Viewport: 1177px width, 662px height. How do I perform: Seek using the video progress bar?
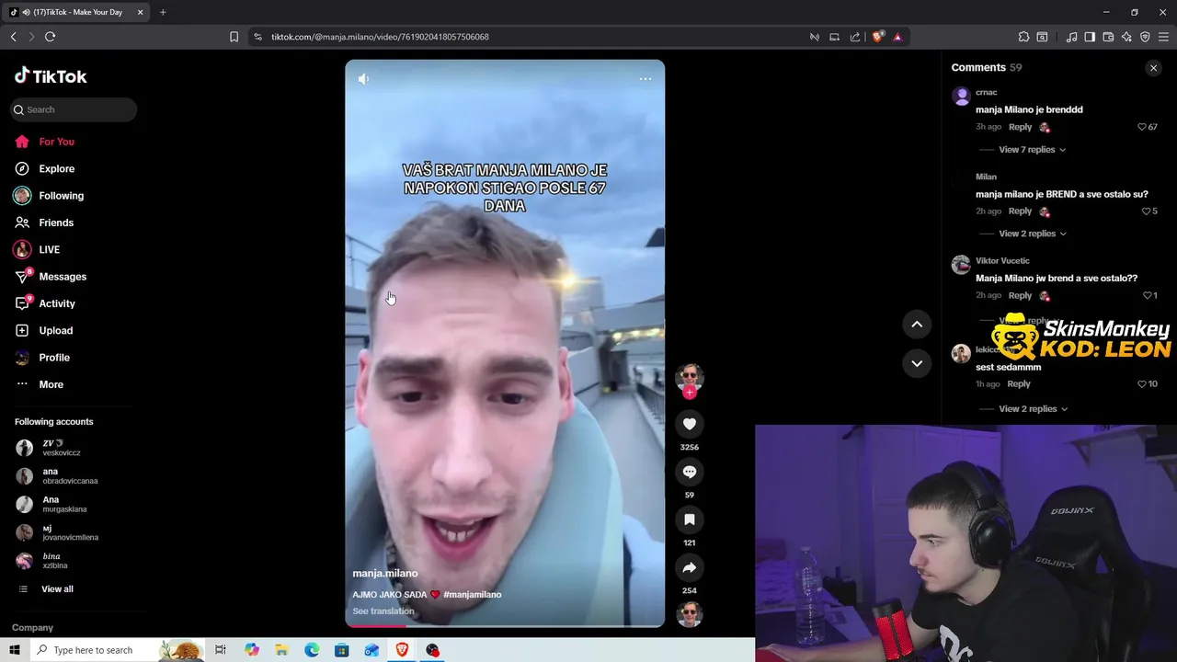505,625
